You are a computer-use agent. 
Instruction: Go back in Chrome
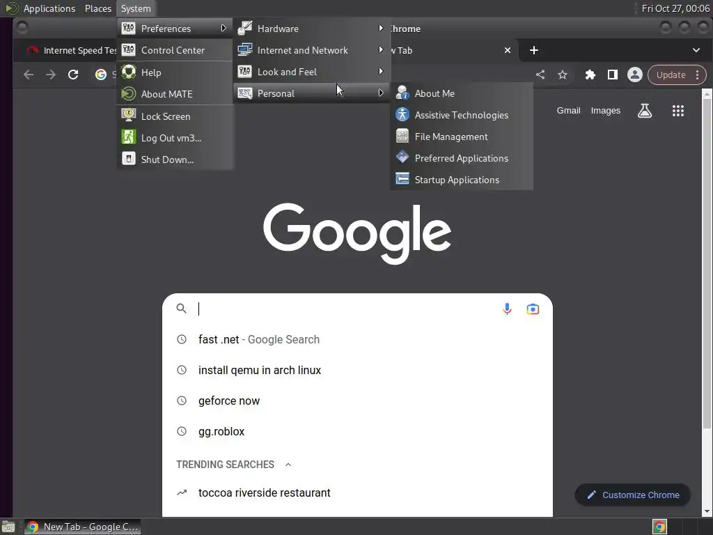pyautogui.click(x=29, y=75)
